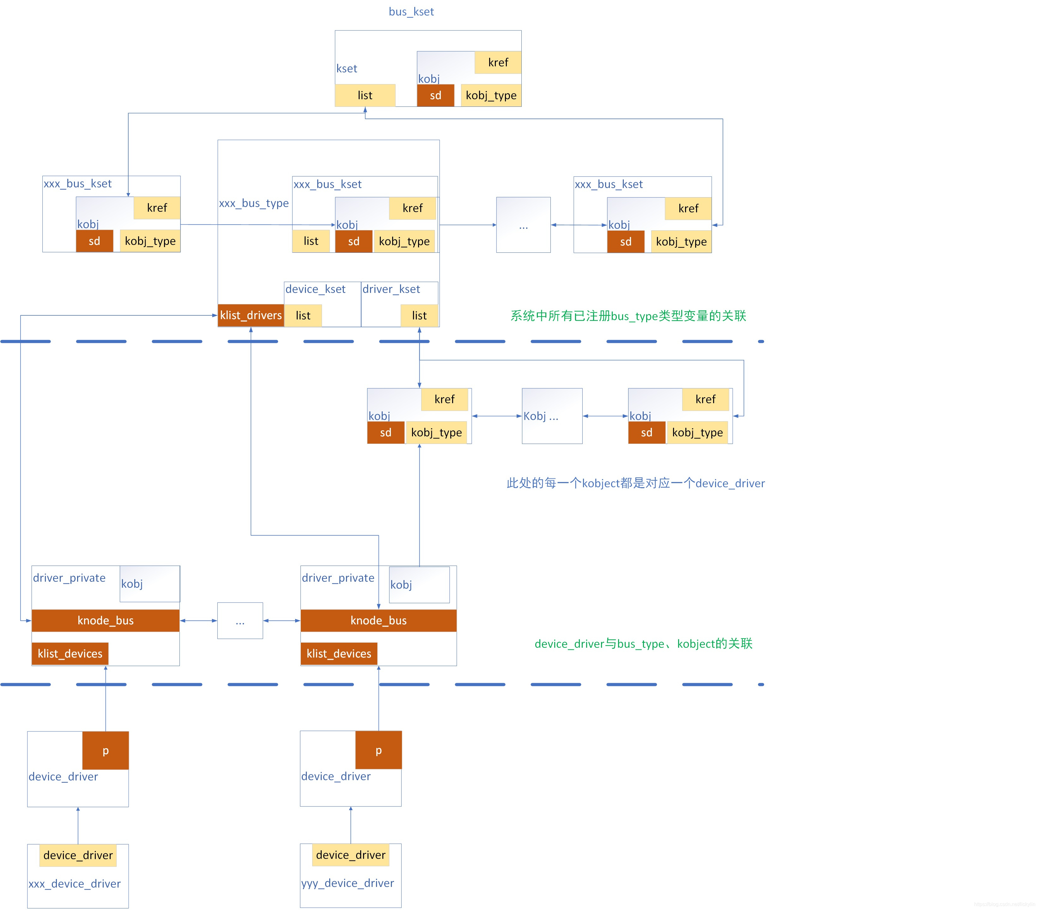This screenshot has width=1038, height=910.
Task: Select the right knode_bus bar
Action: (x=378, y=621)
